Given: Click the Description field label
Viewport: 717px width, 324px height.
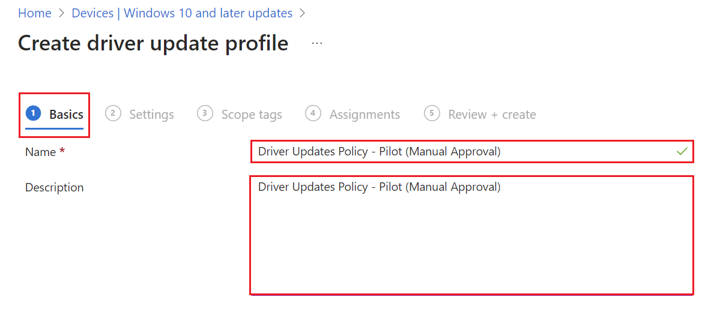Looking at the screenshot, I should coord(54,187).
